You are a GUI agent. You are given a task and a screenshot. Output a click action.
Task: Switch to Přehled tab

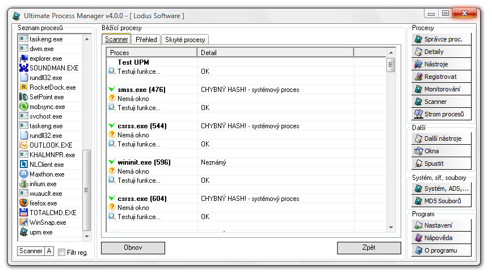click(x=146, y=40)
